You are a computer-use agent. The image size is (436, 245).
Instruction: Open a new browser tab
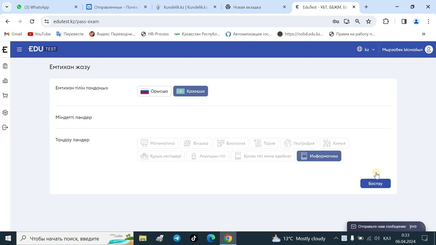click(x=366, y=7)
